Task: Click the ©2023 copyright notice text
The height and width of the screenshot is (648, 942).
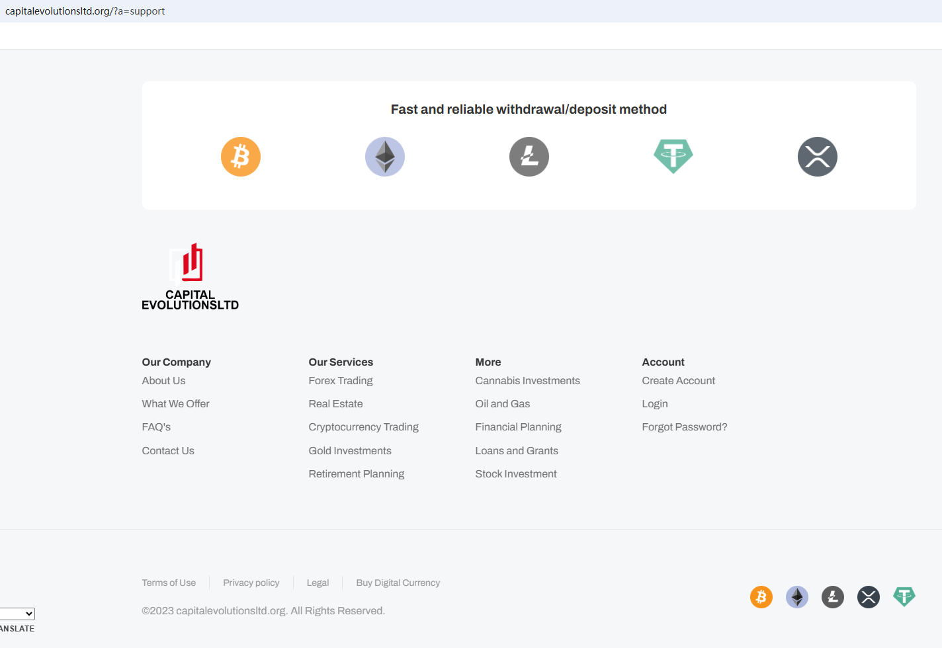Action: 263,611
